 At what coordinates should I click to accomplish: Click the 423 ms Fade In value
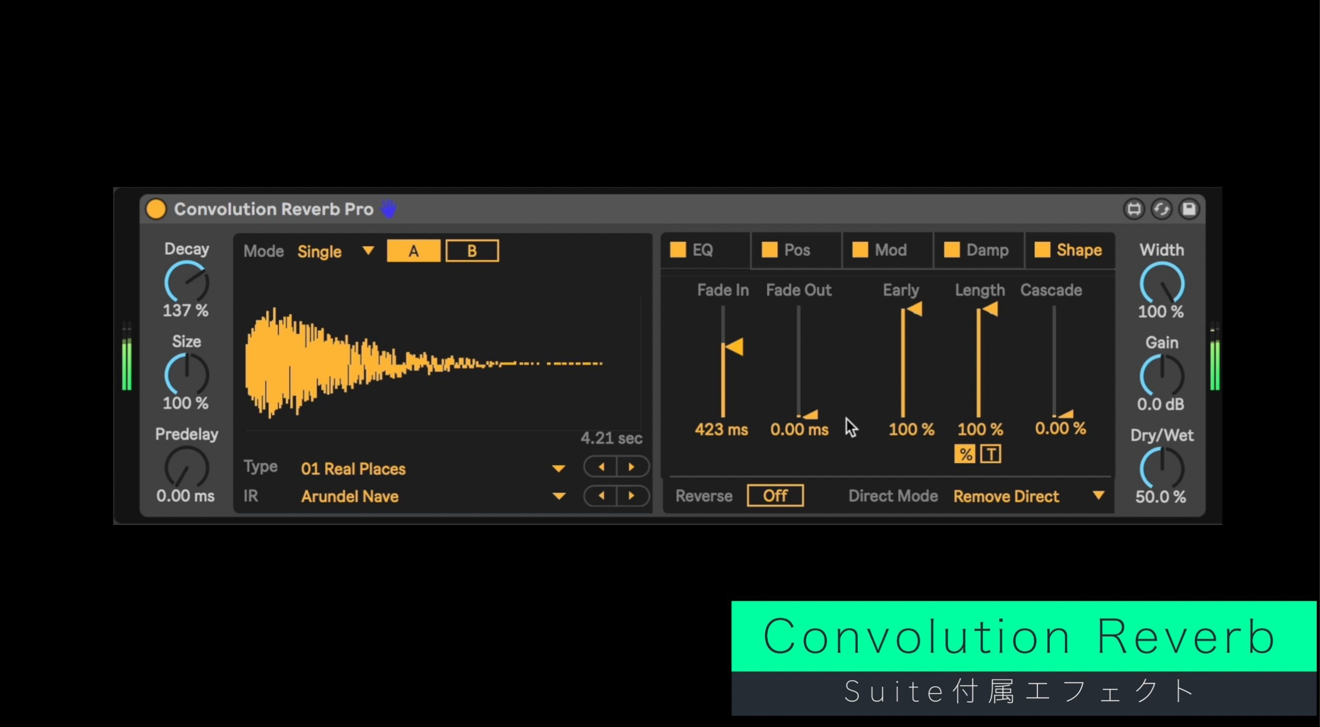click(721, 429)
